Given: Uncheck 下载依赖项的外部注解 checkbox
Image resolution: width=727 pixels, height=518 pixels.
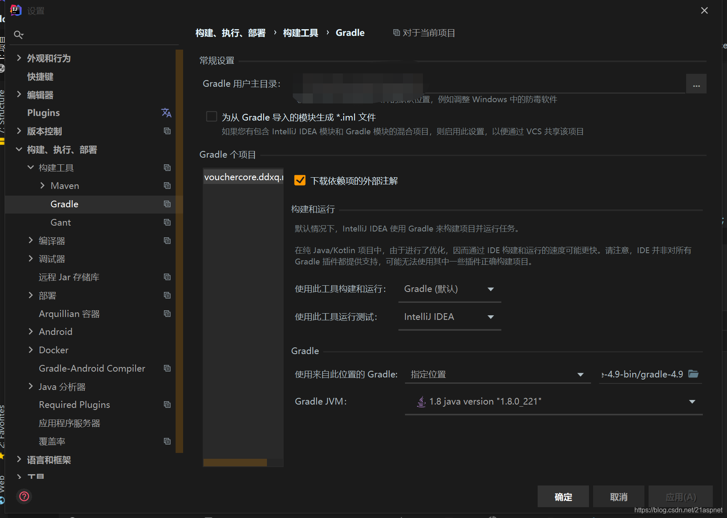Looking at the screenshot, I should (300, 180).
